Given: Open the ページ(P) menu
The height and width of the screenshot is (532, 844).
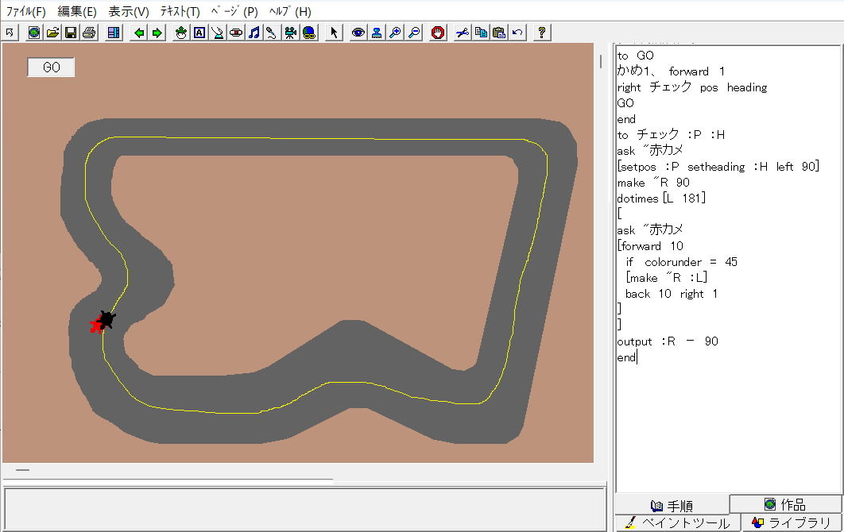Looking at the screenshot, I should 234,11.
